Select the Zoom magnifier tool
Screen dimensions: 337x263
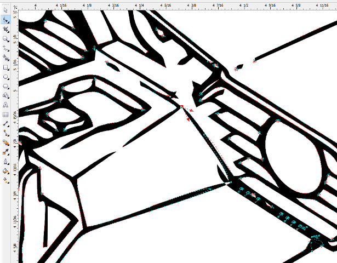[x=5, y=39]
